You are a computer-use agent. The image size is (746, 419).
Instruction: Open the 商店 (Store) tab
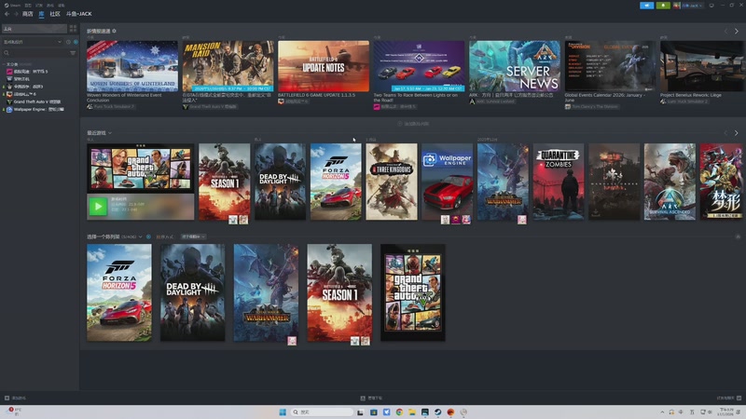click(28, 14)
